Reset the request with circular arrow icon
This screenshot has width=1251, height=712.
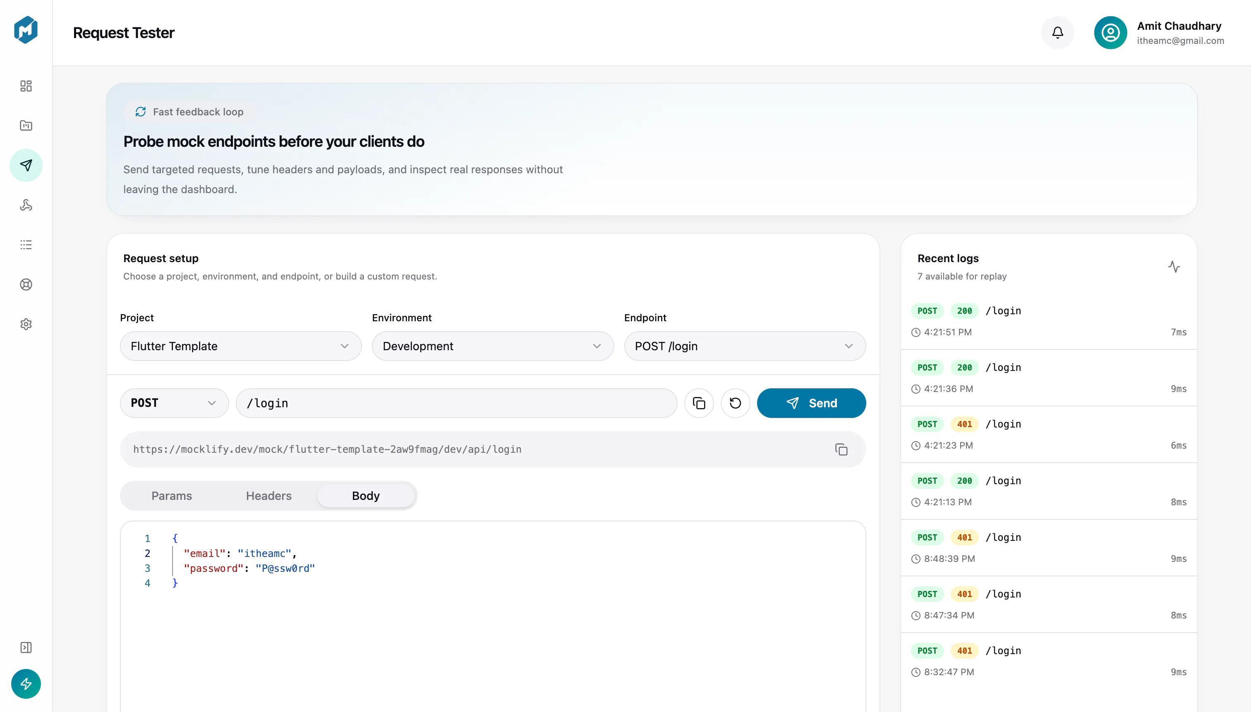(735, 403)
